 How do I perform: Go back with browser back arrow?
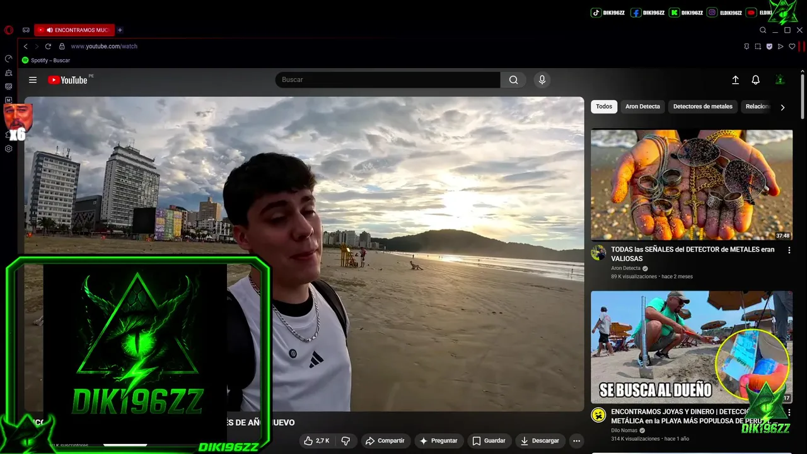(x=26, y=46)
